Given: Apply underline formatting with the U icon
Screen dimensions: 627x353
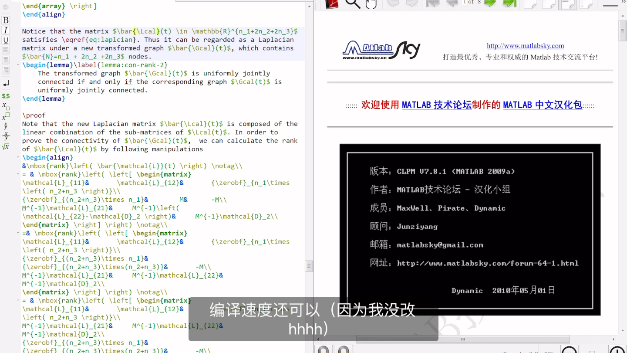Looking at the screenshot, I should point(6,40).
